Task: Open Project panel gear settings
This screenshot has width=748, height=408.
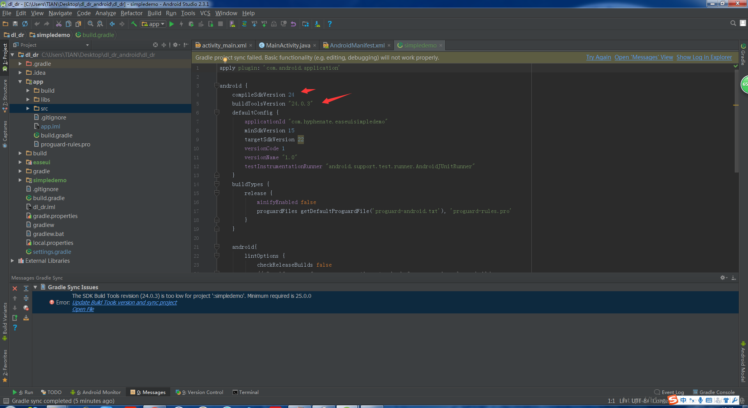Action: [x=176, y=45]
